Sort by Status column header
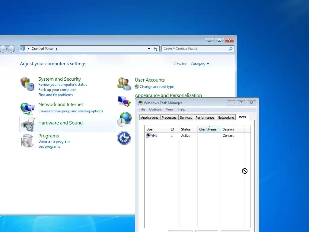The height and width of the screenshot is (232, 309). 188,129
